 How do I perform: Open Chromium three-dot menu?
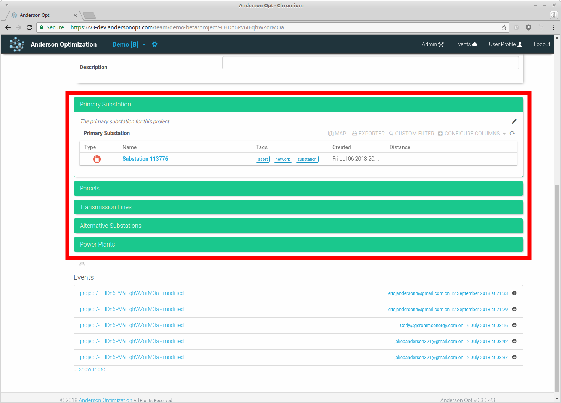(553, 27)
